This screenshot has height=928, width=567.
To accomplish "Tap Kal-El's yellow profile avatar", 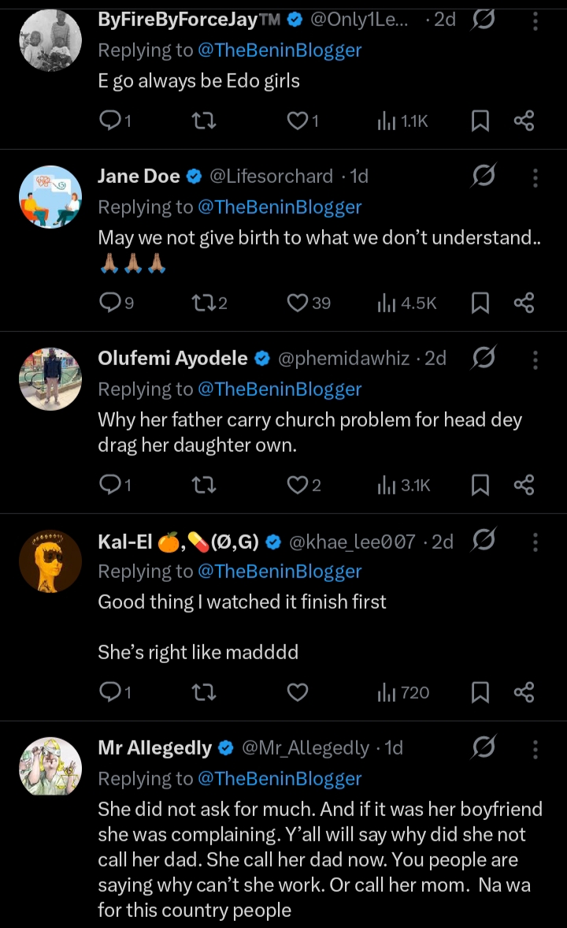I will [x=50, y=561].
